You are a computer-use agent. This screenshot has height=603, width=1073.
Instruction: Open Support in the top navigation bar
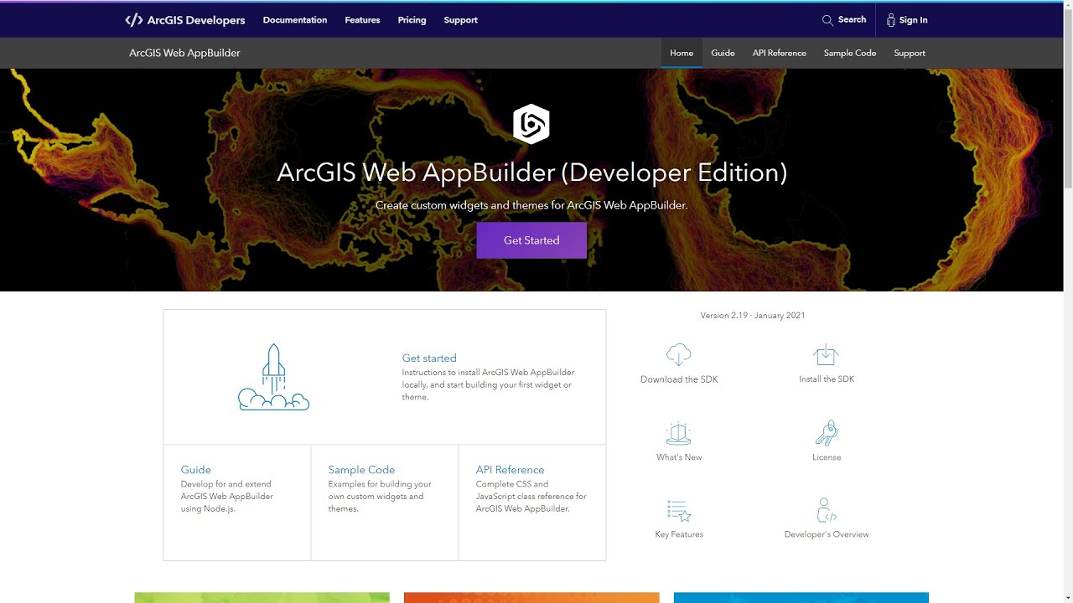[460, 20]
